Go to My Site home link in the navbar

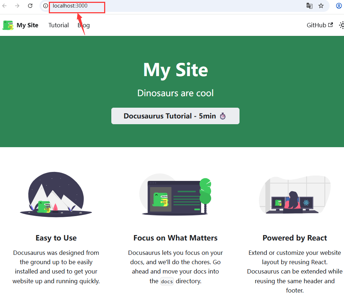(x=27, y=25)
